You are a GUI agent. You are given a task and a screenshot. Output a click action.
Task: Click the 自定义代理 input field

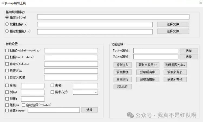(71, 78)
